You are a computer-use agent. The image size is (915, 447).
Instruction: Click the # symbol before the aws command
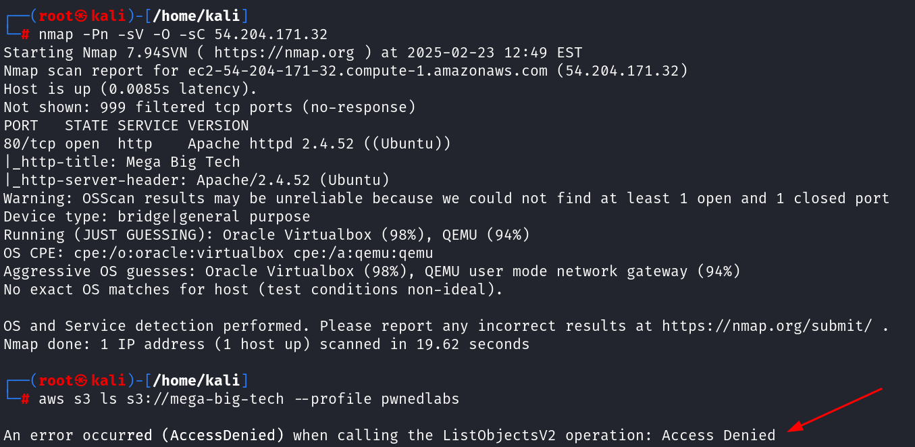[26, 399]
